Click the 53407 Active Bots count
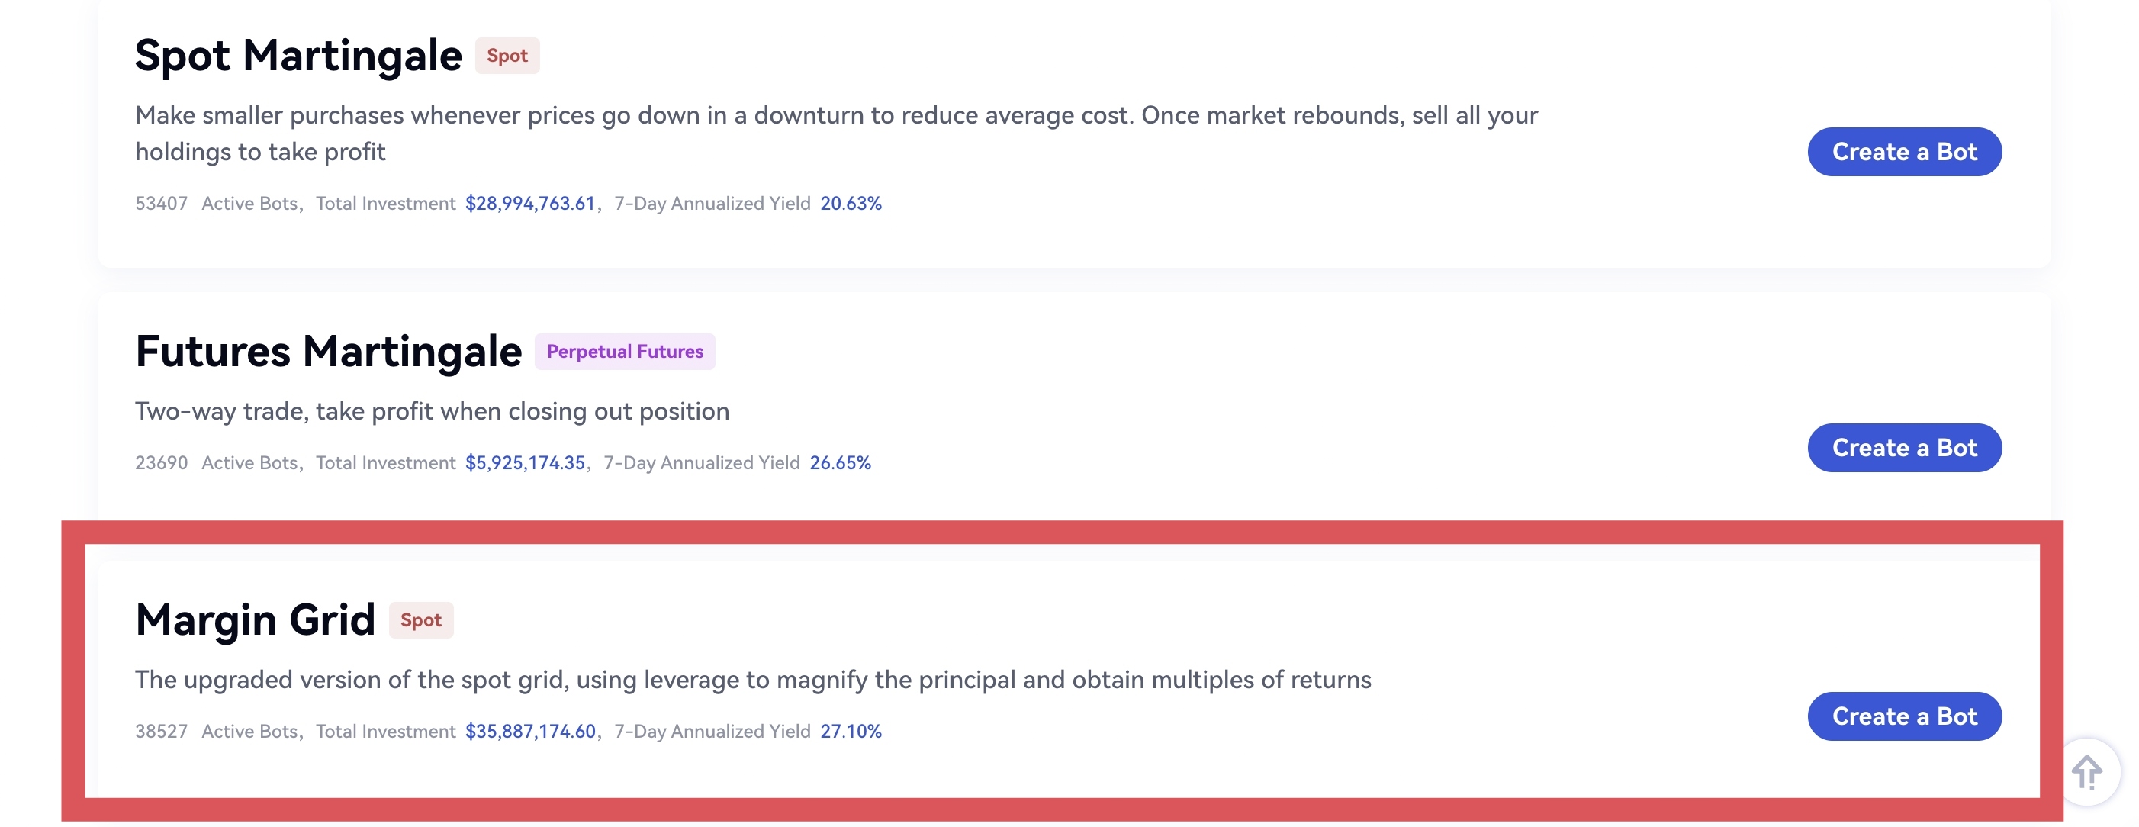The image size is (2139, 827). coord(161,204)
